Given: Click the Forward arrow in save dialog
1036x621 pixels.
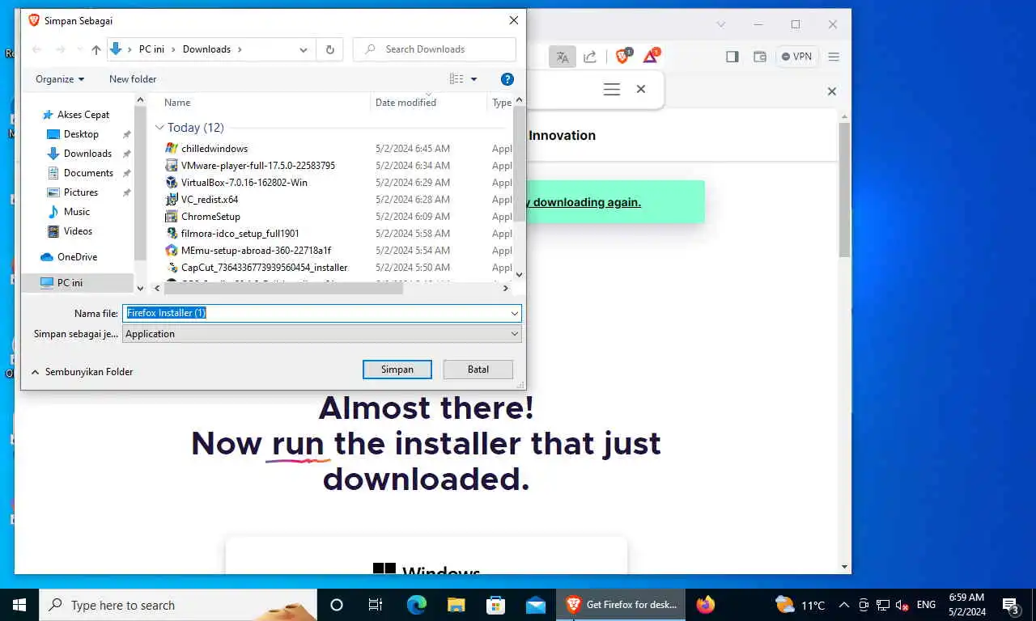Looking at the screenshot, I should coord(61,49).
